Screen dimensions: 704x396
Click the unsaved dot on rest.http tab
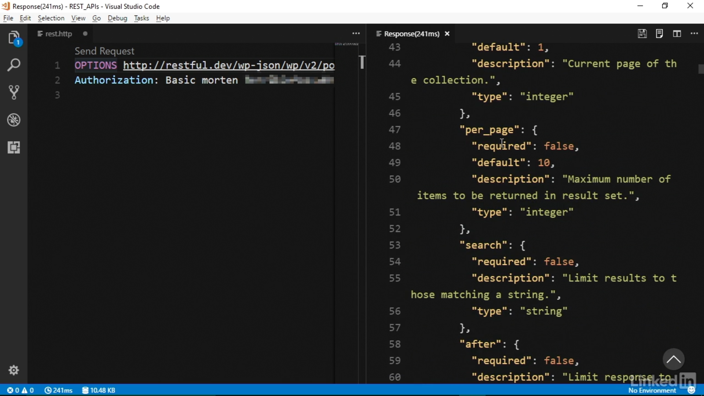tap(85, 33)
